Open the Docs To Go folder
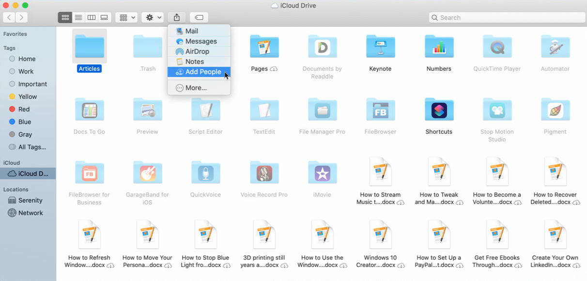The height and width of the screenshot is (281, 587). 90,109
